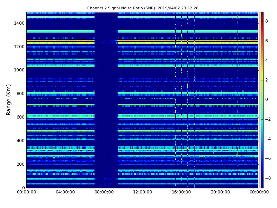Click the 04:00:00 time axis label
This screenshot has width=277, height=208.
[x=65, y=192]
